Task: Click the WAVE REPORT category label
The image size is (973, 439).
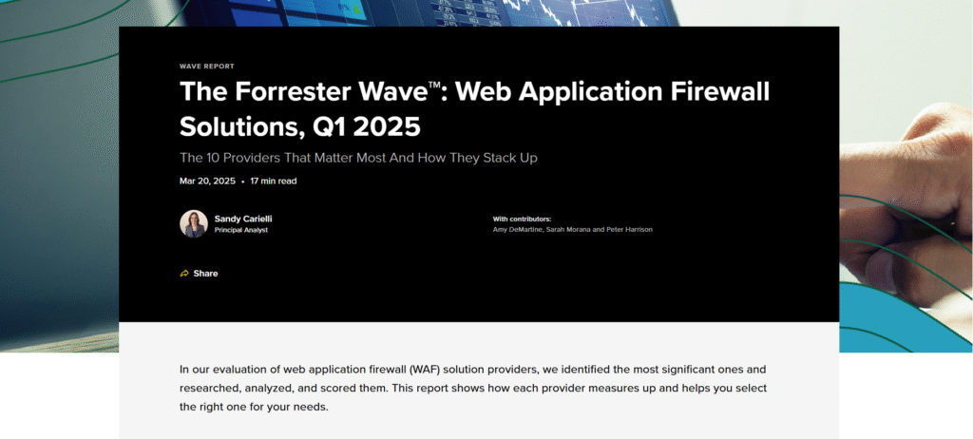Action: [x=206, y=67]
